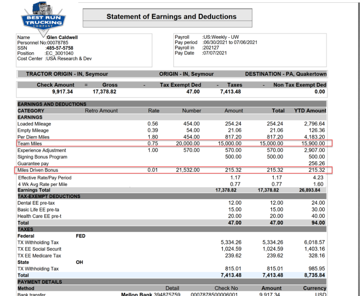Select the pay period 06/30/2021 to 07/06/2021
The height and width of the screenshot is (296, 360).
[x=230, y=42]
